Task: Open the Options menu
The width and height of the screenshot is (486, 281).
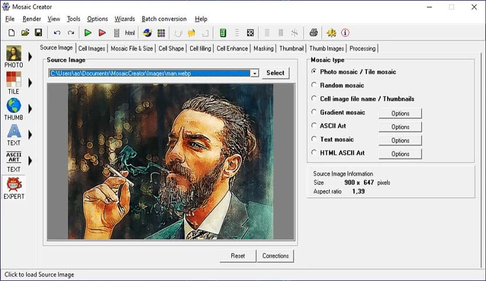Action: (97, 19)
